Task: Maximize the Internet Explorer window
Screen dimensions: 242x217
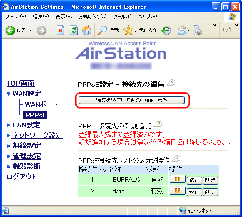Action: pyautogui.click(x=225, y=7)
